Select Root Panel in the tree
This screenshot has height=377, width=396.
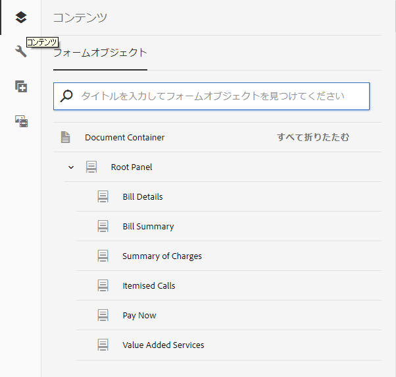223,167
